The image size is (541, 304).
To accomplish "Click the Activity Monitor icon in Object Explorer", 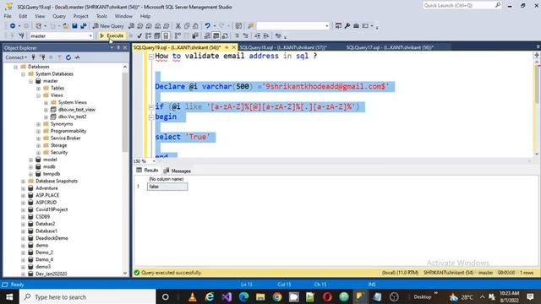I will (77, 57).
